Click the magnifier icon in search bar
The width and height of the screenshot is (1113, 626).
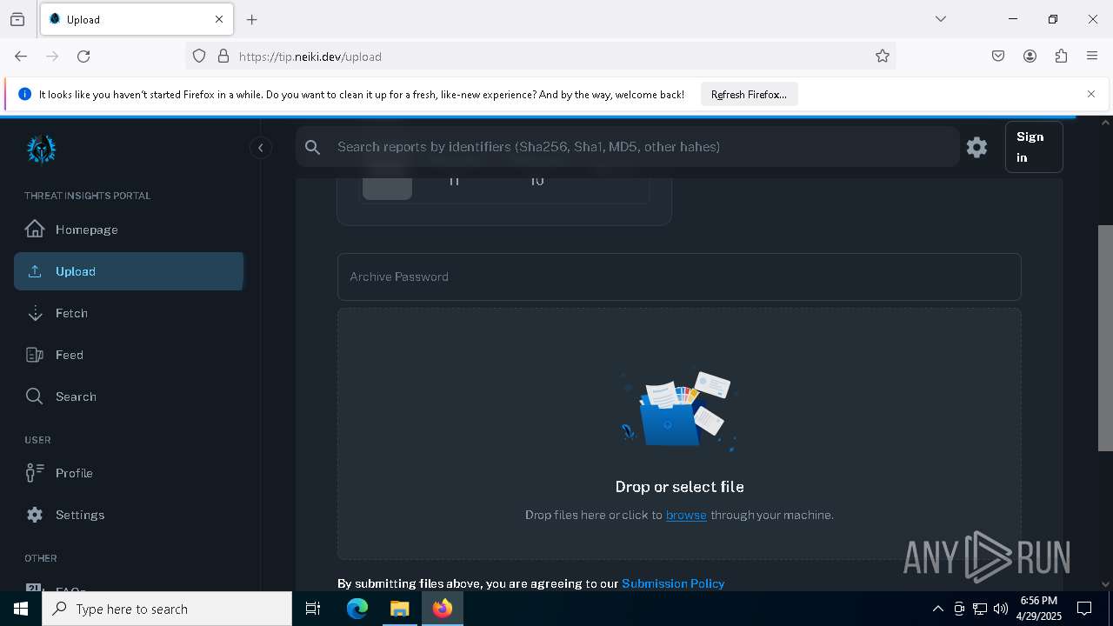[x=313, y=147]
